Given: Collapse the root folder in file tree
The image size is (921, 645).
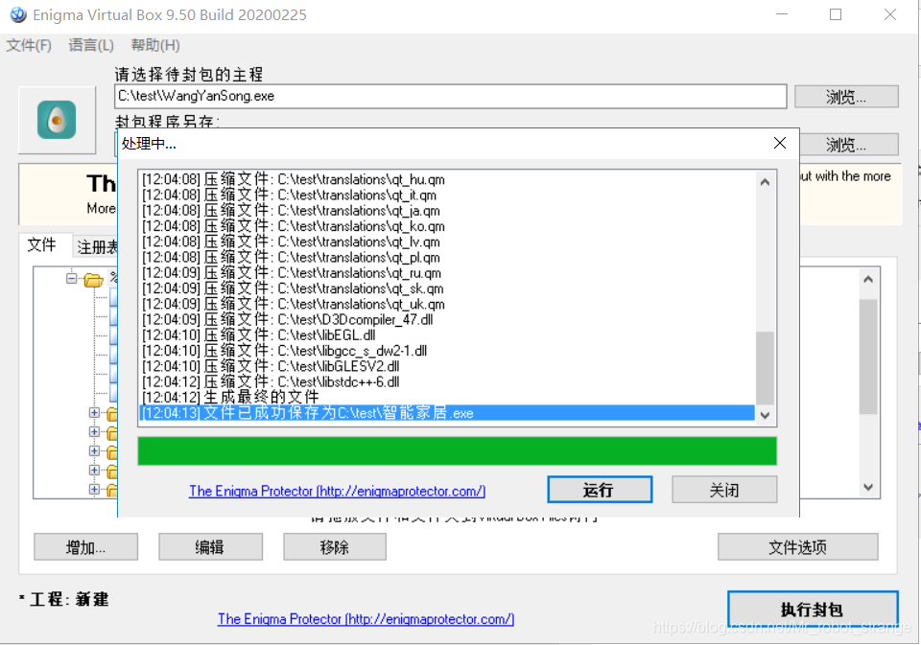Looking at the screenshot, I should [x=72, y=278].
